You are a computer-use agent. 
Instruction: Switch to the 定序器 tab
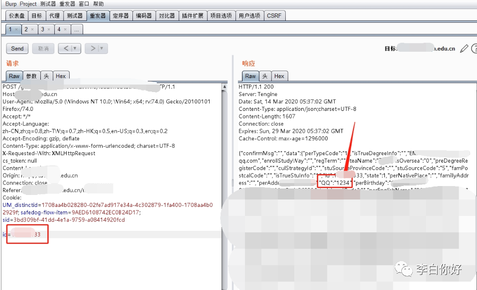[121, 15]
